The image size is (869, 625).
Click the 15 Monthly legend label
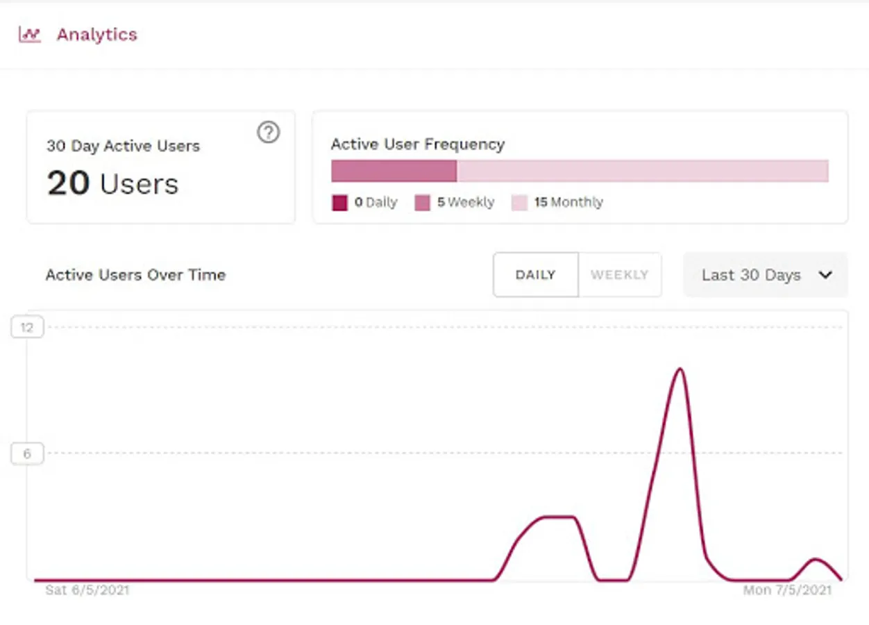point(568,203)
